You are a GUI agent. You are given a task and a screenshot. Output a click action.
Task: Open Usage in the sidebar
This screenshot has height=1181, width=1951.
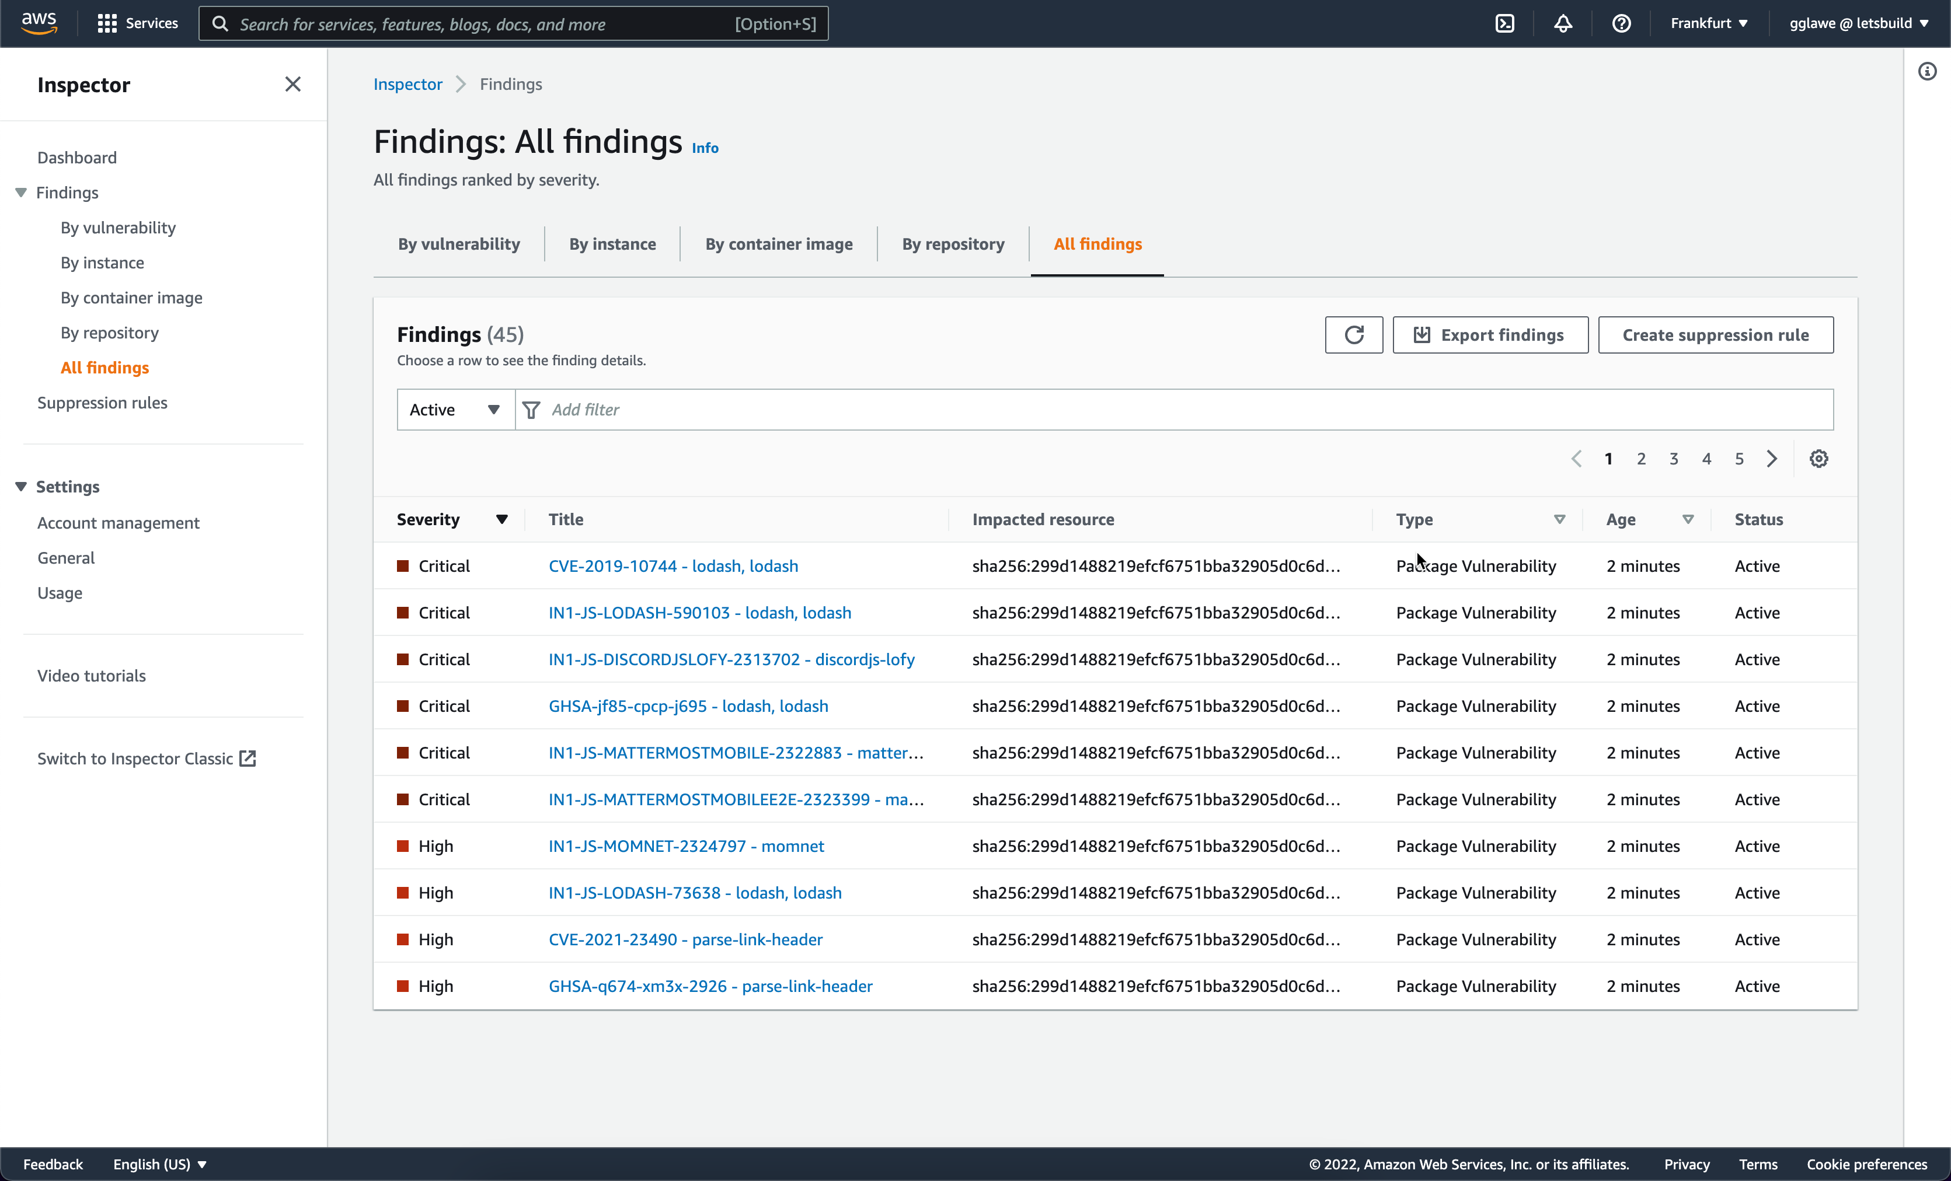[x=60, y=593]
